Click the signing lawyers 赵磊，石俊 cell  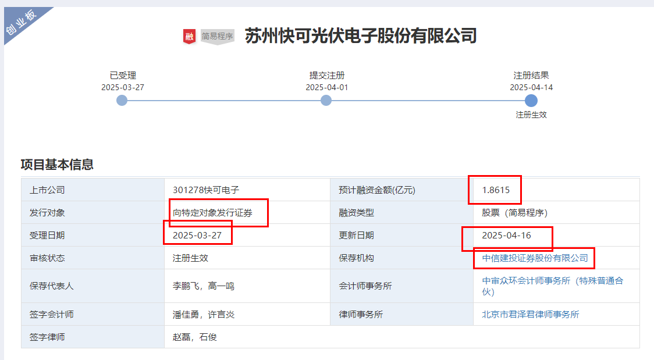195,337
